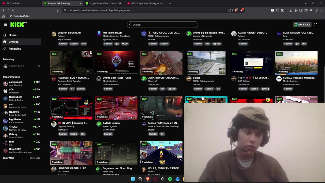325x183 pixels.
Task: Bookmark this page icon
Action: (x=58, y=10)
